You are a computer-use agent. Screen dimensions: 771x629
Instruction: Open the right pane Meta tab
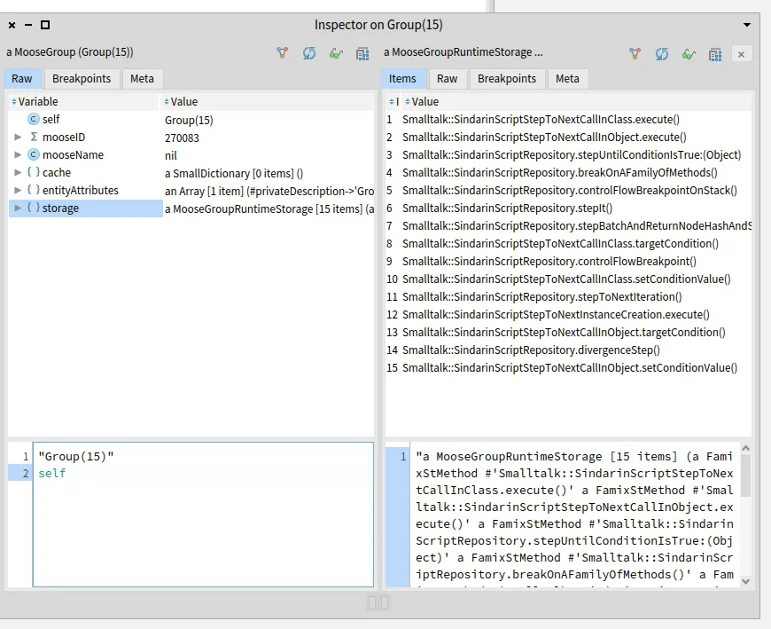[567, 79]
